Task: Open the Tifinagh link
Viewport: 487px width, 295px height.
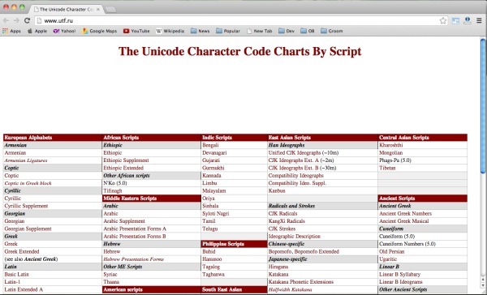Action: pyautogui.click(x=113, y=190)
